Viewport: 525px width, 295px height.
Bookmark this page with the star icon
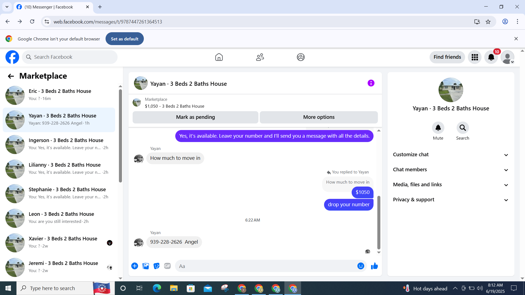point(488,22)
